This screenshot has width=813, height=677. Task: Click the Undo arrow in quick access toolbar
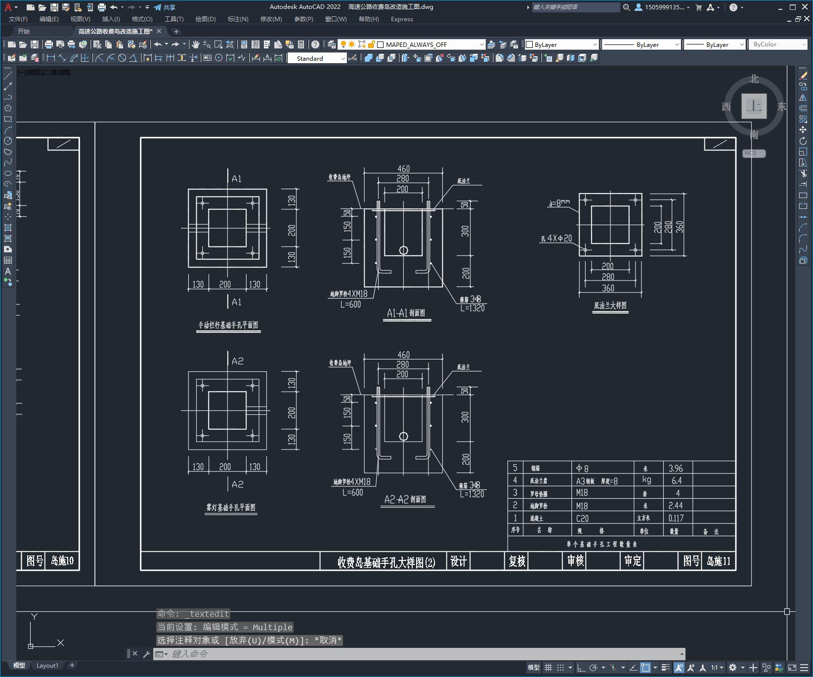point(114,7)
